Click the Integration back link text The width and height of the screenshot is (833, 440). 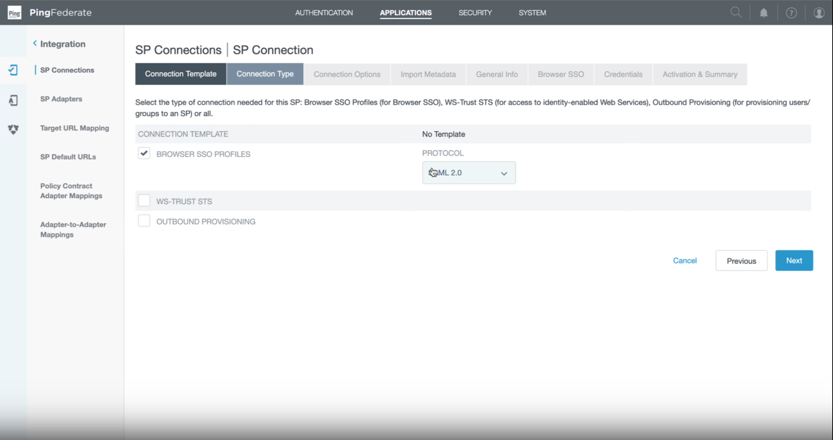tap(63, 44)
